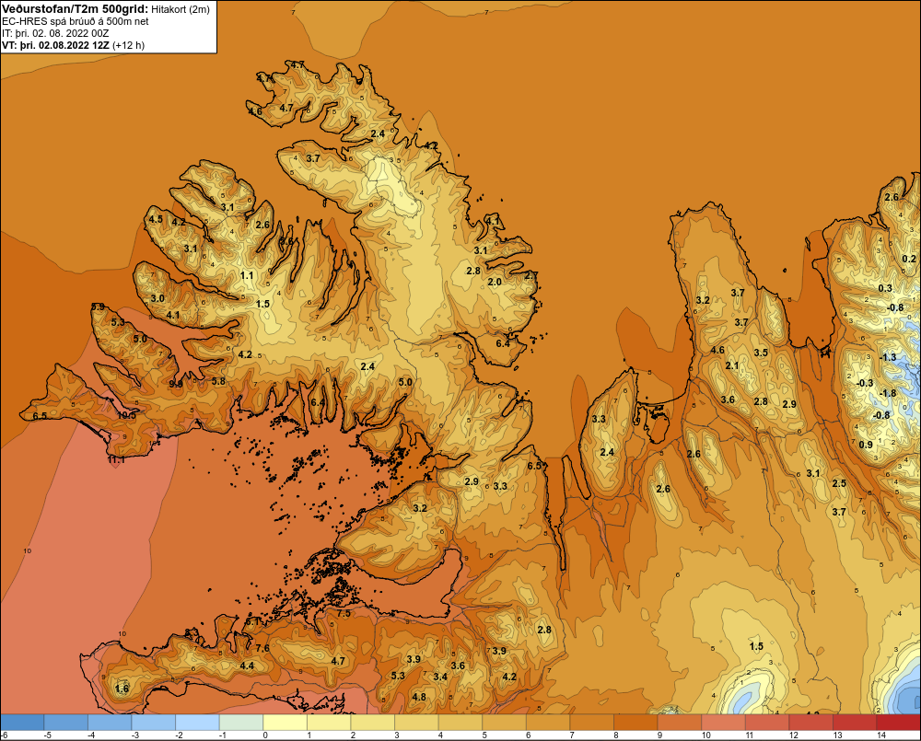
Task: Click the 3.0 temperature value on the map
Action: pos(157,298)
